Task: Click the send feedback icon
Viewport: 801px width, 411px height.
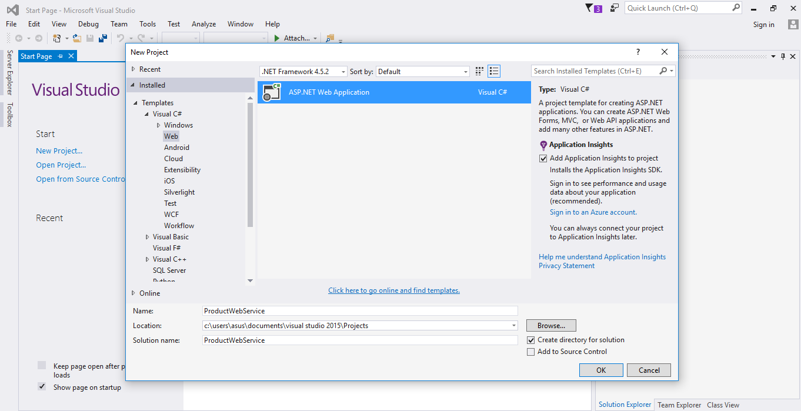Action: click(x=615, y=8)
